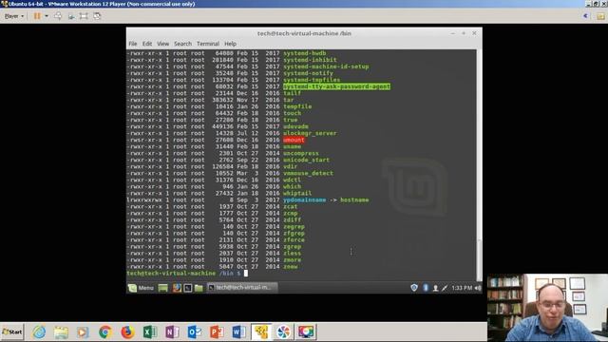
Task: Click the zless file name
Action: 292,254
